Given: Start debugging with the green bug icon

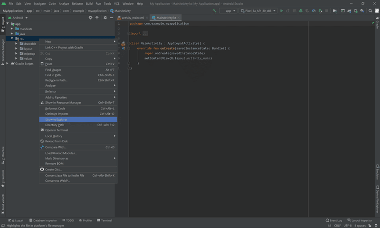Looking at the screenshot, I should tap(301, 10).
